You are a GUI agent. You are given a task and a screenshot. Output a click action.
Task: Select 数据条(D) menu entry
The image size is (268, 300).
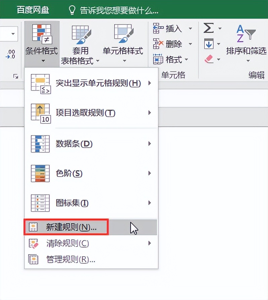91,144
